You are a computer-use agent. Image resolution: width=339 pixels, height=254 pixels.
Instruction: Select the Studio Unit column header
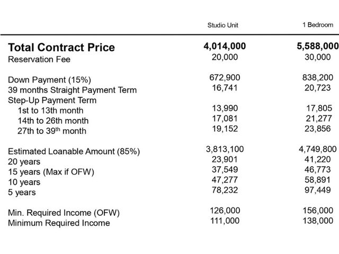[x=222, y=25]
